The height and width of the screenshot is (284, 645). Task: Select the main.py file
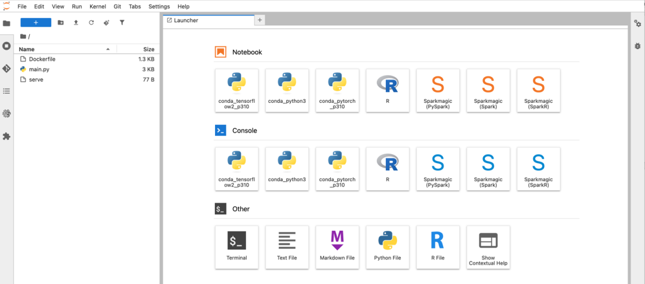coord(87,69)
